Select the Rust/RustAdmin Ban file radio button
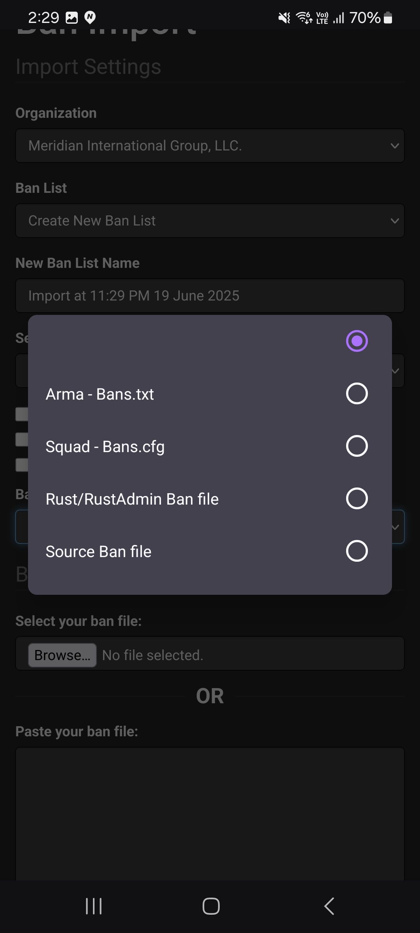Viewport: 420px width, 933px height. [x=357, y=498]
